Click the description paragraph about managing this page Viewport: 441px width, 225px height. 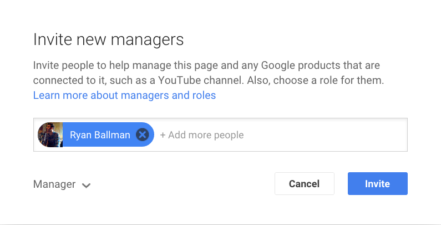209,73
